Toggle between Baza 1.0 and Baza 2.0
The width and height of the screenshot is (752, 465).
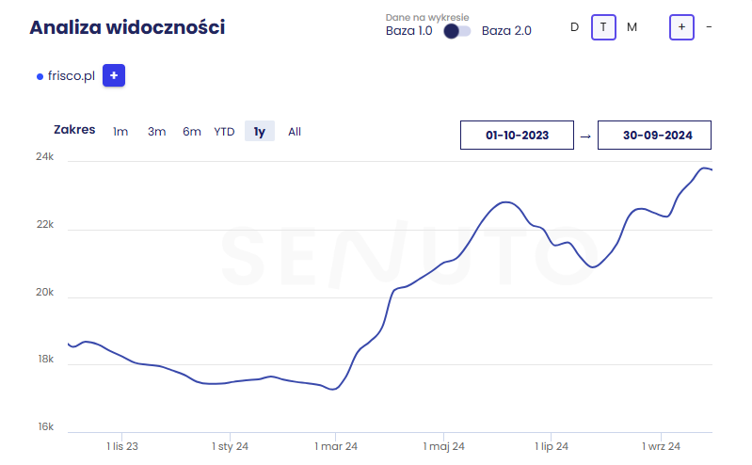(x=456, y=31)
